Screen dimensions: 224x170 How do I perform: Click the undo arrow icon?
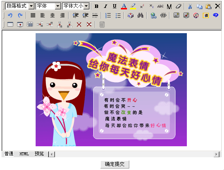tap(10, 15)
